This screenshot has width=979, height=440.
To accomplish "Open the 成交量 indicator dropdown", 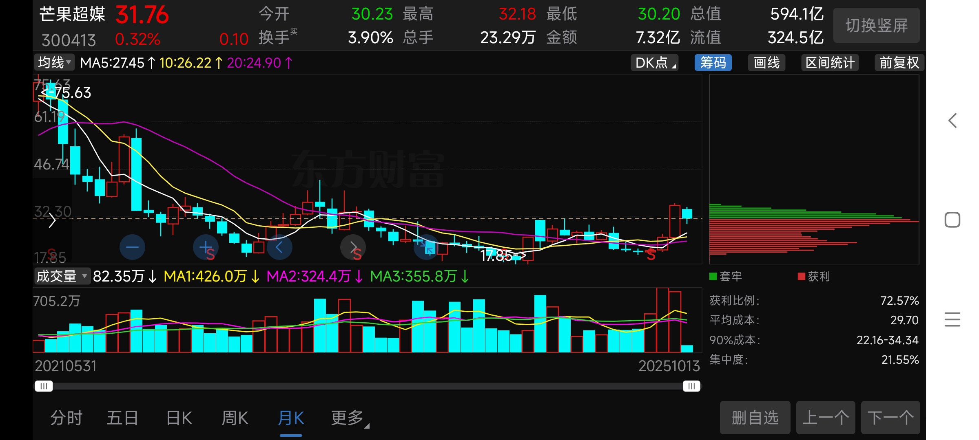I will pos(62,276).
